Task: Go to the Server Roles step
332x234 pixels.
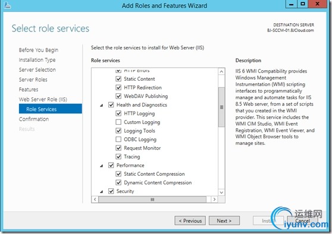Action: click(33, 80)
